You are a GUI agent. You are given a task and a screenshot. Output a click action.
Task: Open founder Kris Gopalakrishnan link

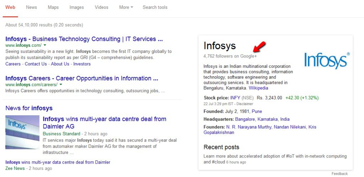(260, 130)
